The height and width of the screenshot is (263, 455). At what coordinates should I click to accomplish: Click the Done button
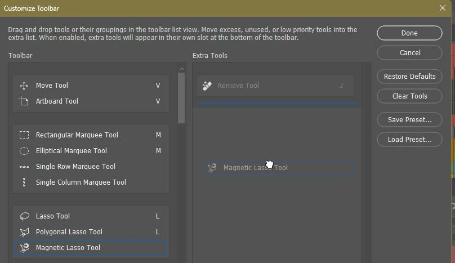(x=409, y=33)
